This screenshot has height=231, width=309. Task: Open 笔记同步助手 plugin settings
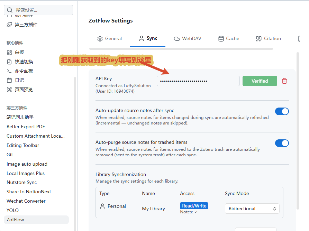[20, 117]
